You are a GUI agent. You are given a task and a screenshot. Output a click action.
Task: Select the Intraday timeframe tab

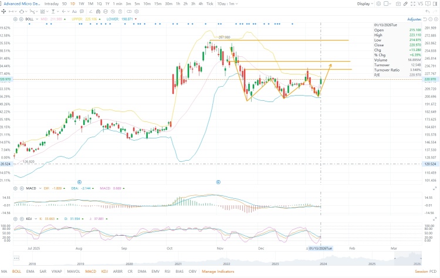coord(52,4)
